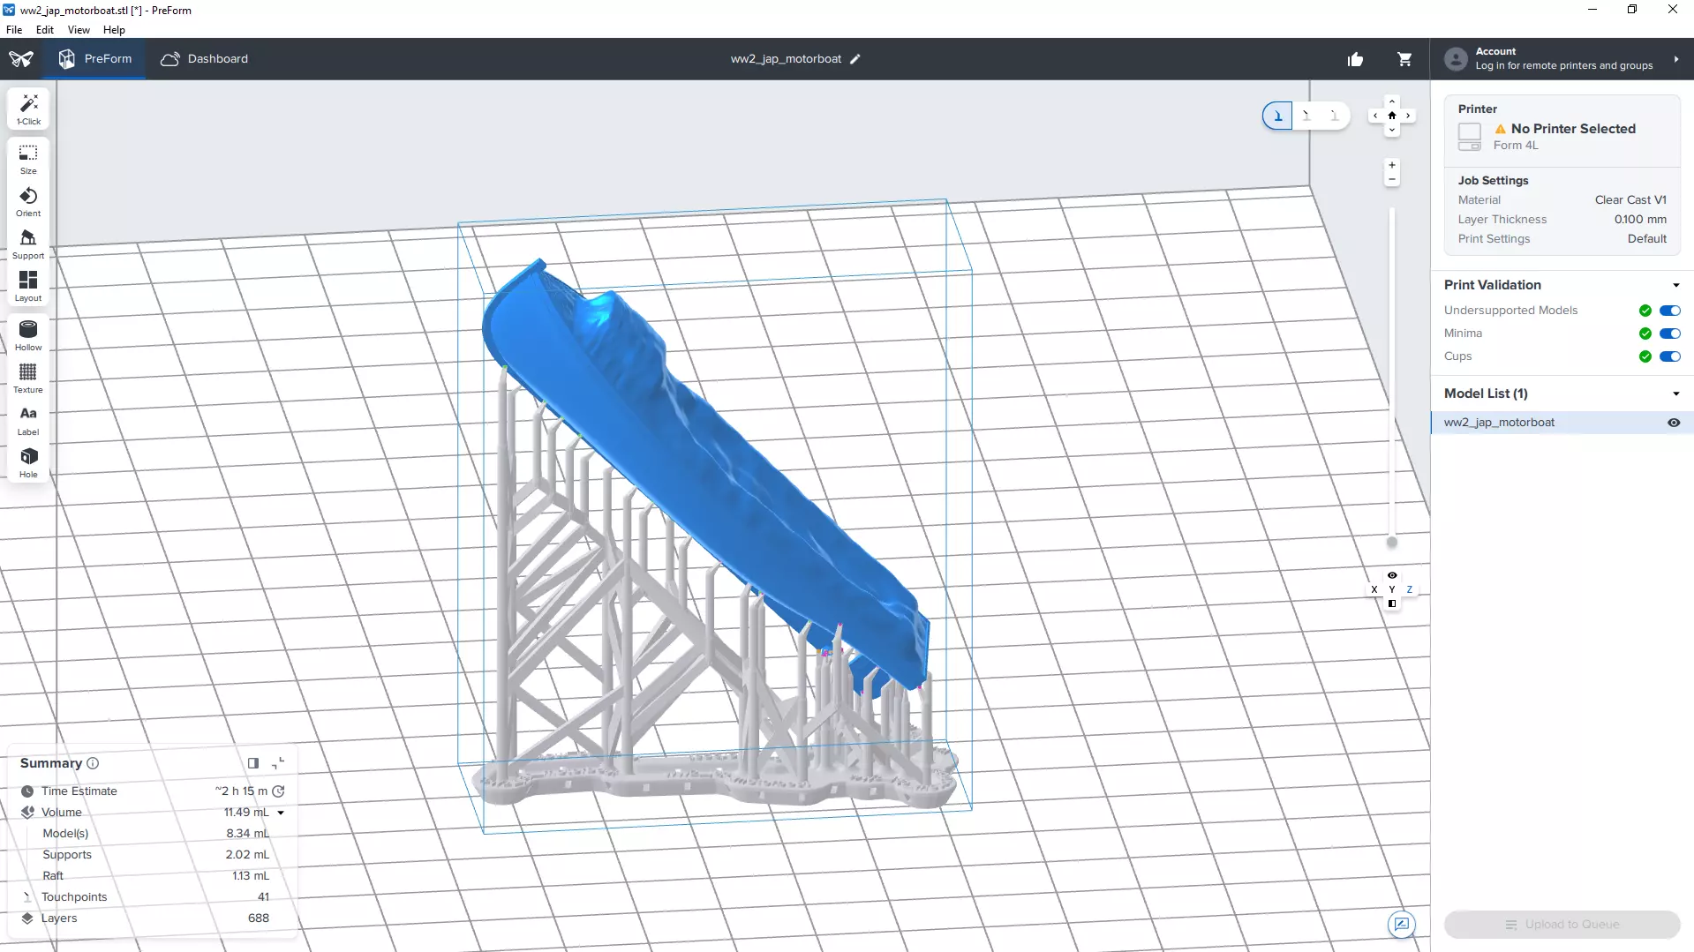Collapse the Summary panel with the shrink icon
The width and height of the screenshot is (1694, 952).
coord(278,763)
